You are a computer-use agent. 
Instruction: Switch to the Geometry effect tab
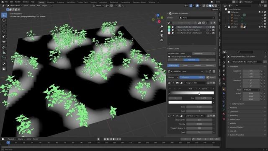tap(210, 65)
